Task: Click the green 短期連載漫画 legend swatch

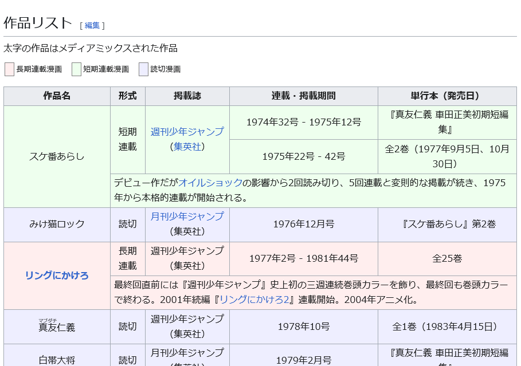Action: tap(76, 69)
